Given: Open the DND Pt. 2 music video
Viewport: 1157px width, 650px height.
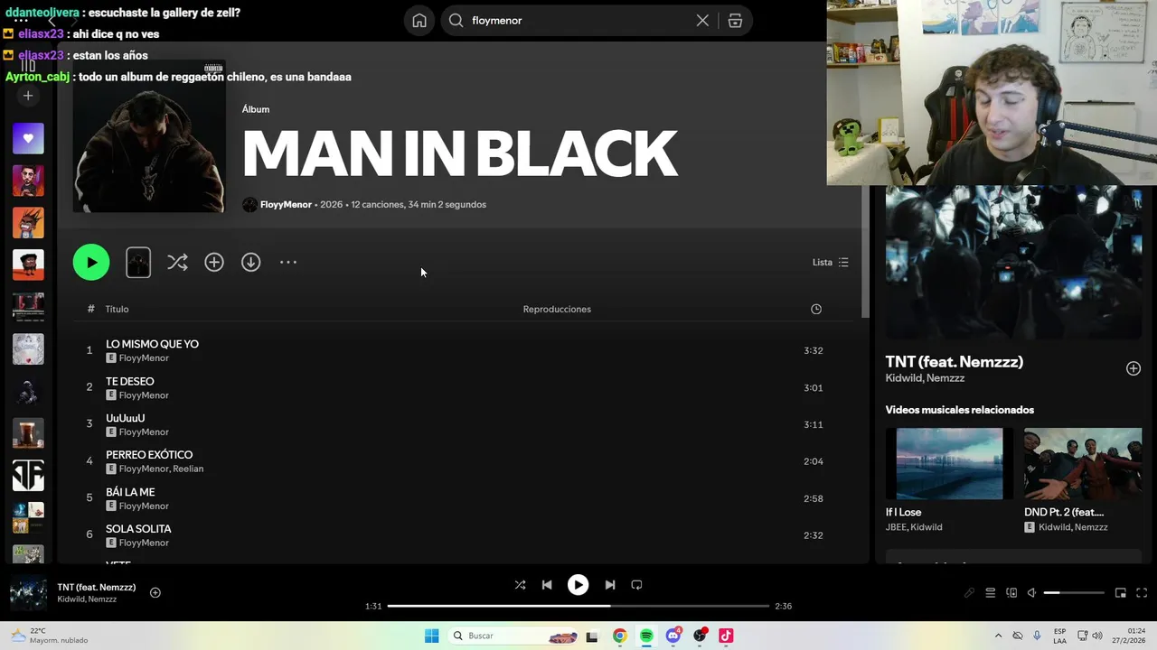Looking at the screenshot, I should [x=1083, y=464].
